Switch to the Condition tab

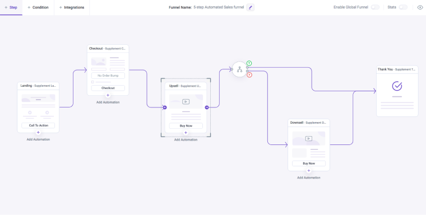coord(38,7)
